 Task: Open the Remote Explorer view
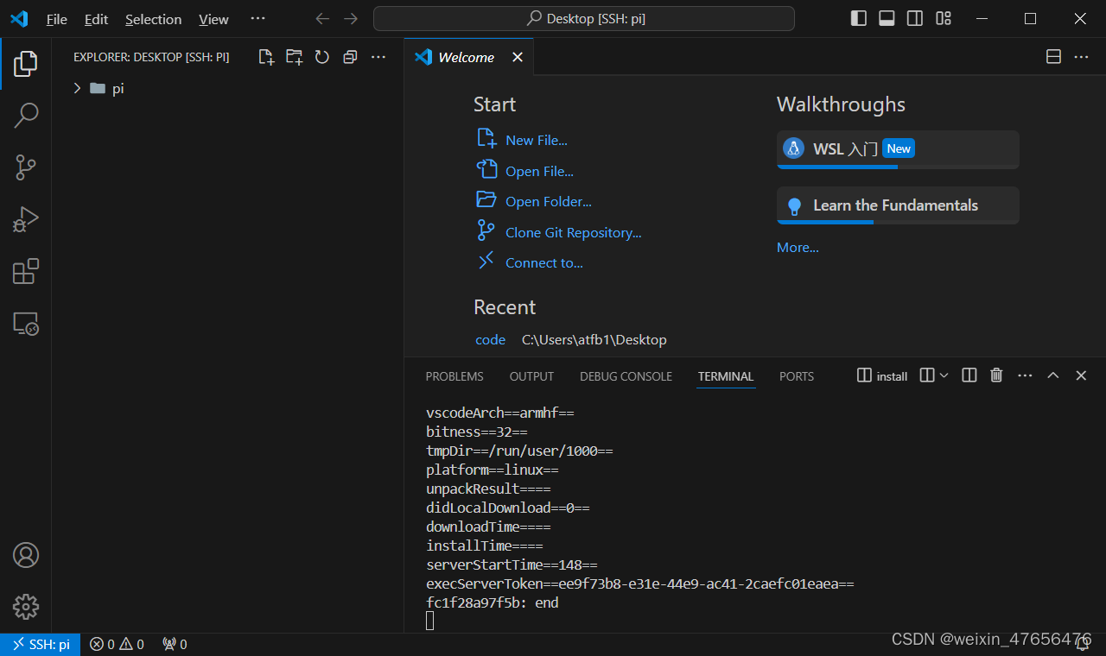tap(26, 324)
